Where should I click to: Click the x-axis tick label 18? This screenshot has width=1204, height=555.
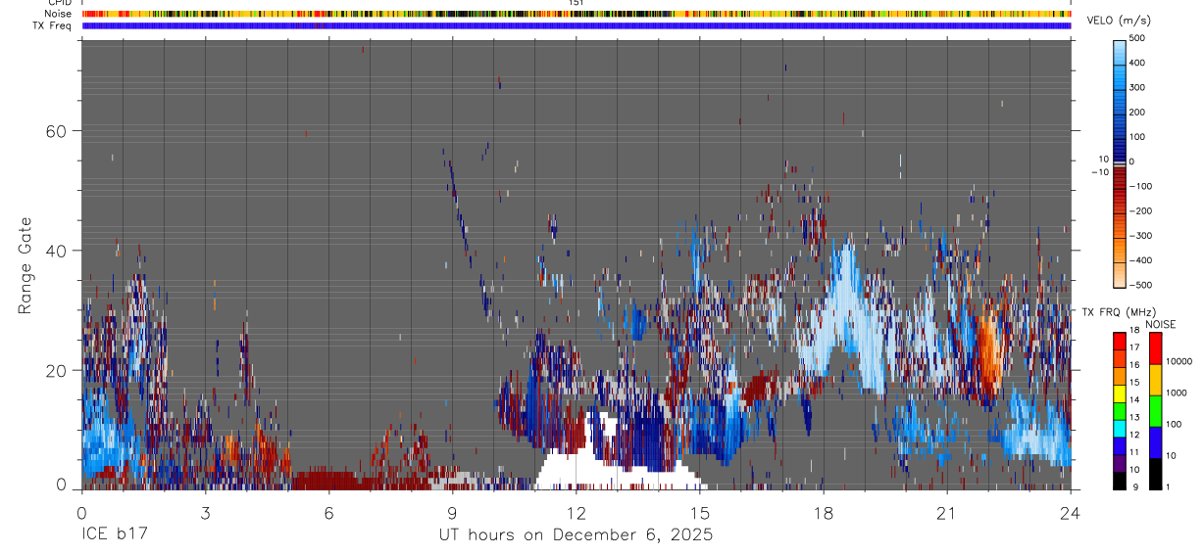point(824,513)
